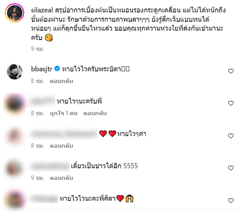
Task: Click the bbasjtr verified badge
Action: click(57, 68)
